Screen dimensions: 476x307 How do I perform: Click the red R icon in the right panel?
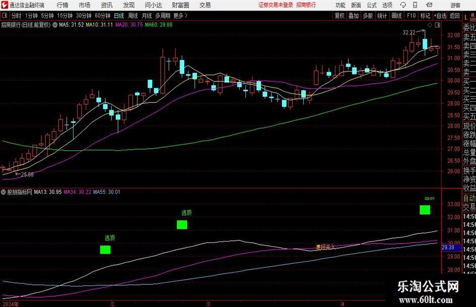coord(472,15)
